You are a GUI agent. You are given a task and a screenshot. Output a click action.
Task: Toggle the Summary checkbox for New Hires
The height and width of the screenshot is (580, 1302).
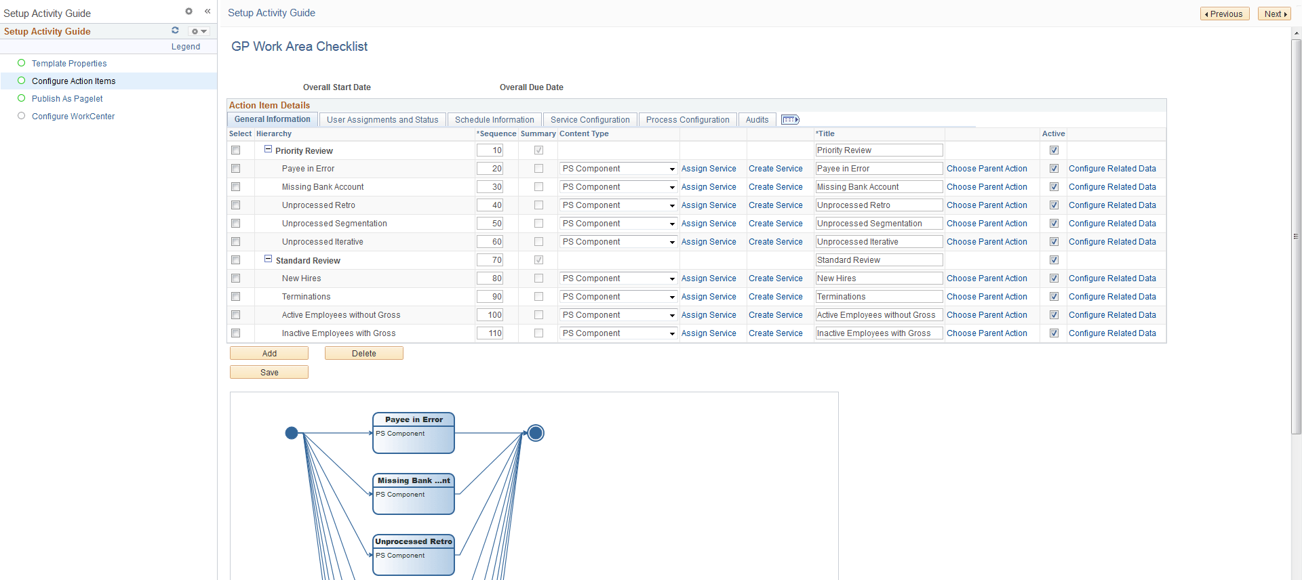click(538, 278)
